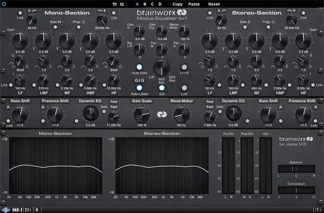Click the Mono-Section low-pass 6 dB slope button

(x=102, y=11)
